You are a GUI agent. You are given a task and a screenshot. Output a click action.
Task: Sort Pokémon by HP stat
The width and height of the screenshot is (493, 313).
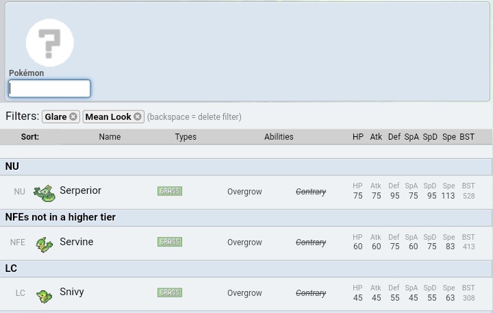[358, 137]
